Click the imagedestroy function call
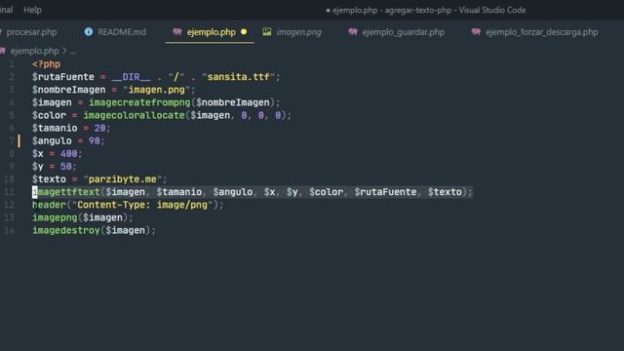Image resolution: width=624 pixels, height=351 pixels. coord(66,230)
